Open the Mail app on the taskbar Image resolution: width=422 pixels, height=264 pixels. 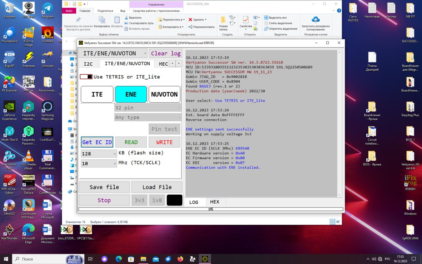click(156, 259)
